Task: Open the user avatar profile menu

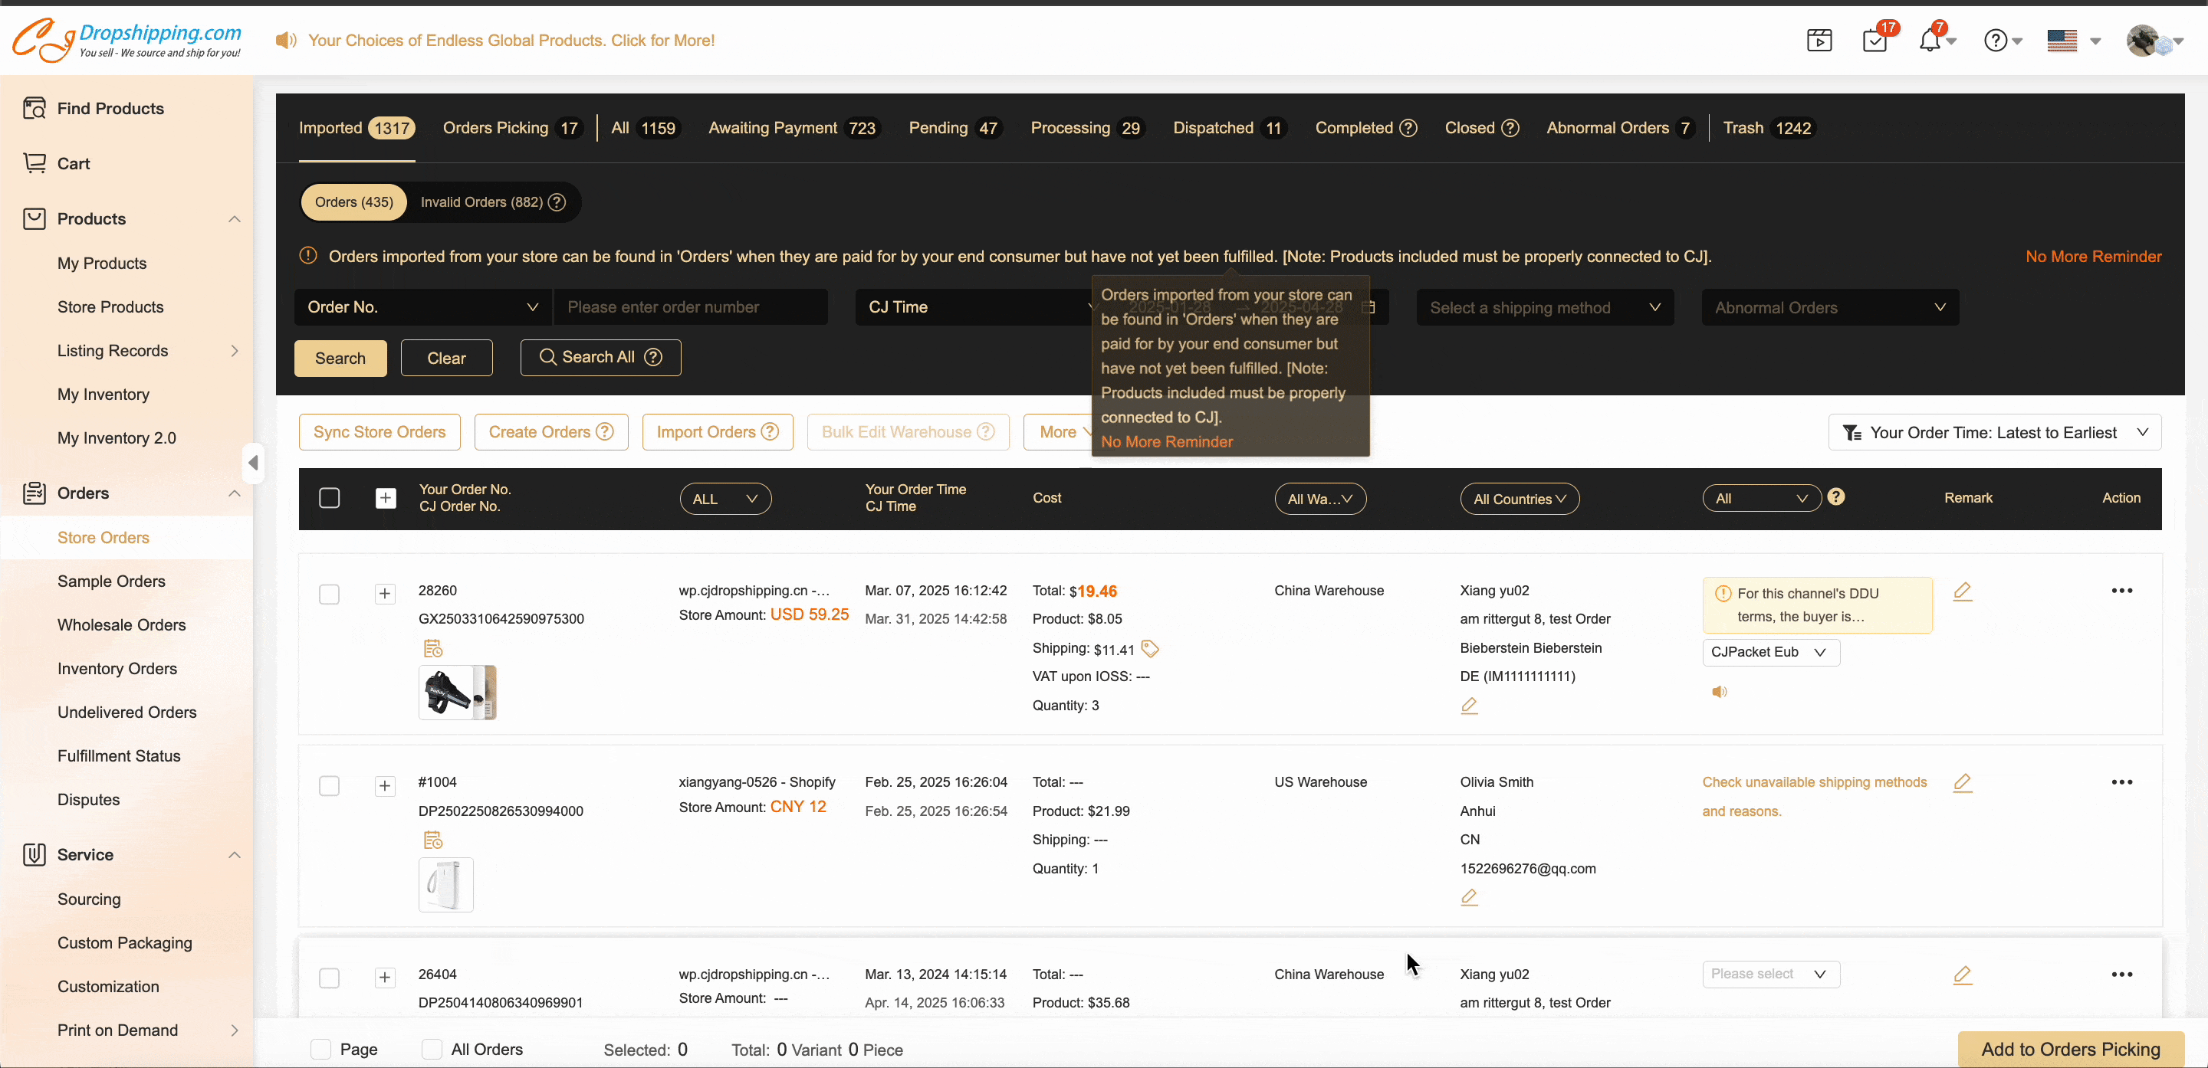Action: click(2143, 41)
